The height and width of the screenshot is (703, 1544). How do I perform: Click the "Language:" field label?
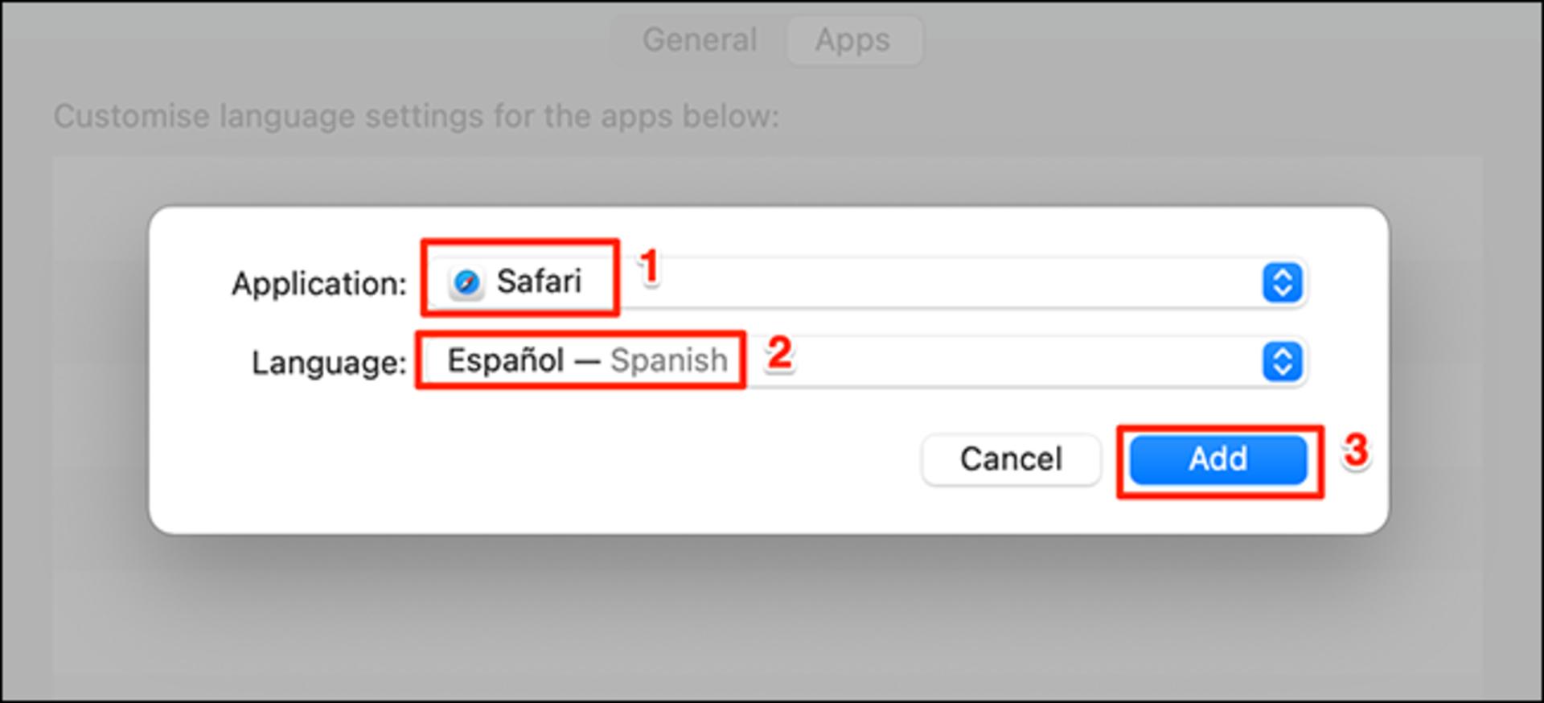[329, 363]
